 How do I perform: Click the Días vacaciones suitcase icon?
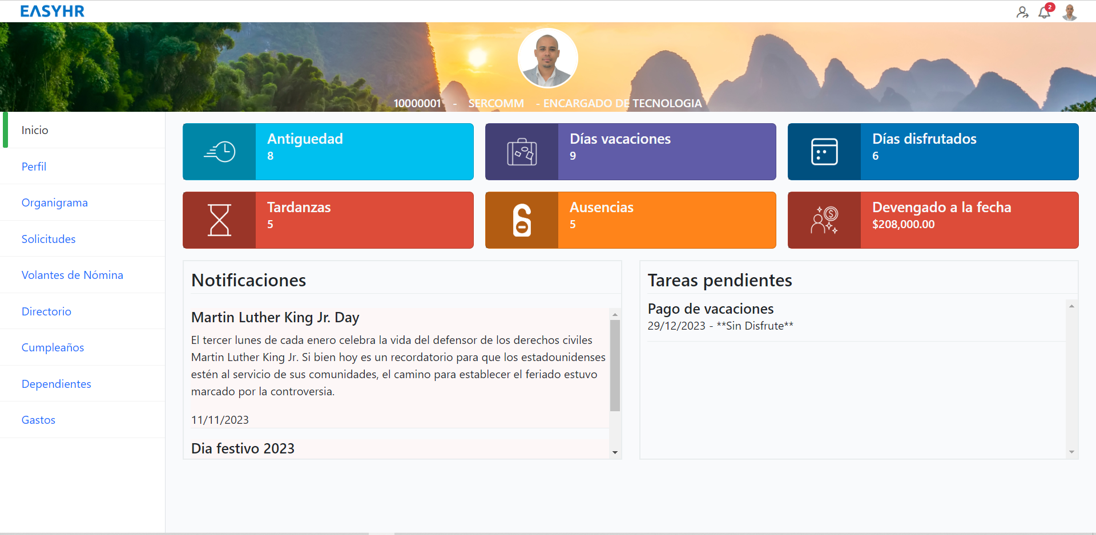(522, 152)
